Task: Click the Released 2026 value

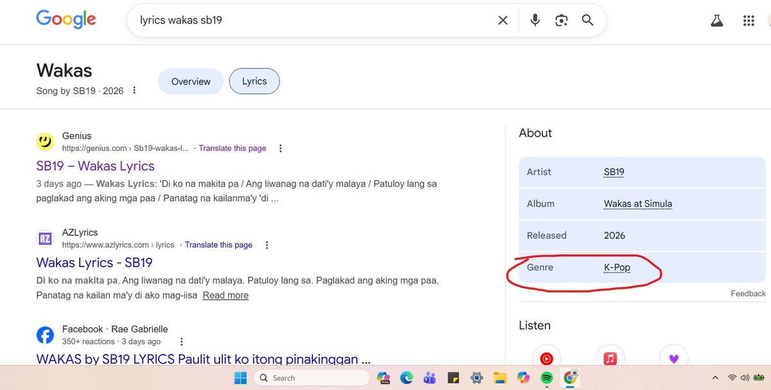Action: [614, 235]
